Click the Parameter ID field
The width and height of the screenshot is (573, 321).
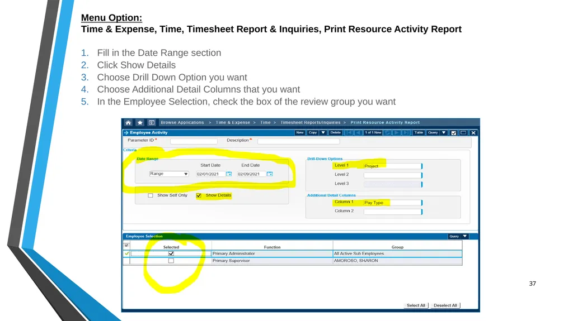tap(194, 141)
